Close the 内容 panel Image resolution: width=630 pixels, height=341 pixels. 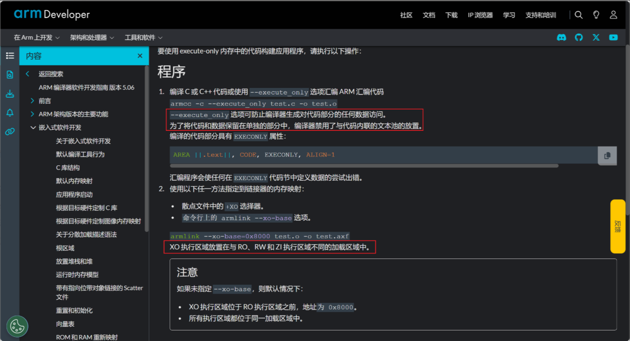point(140,56)
